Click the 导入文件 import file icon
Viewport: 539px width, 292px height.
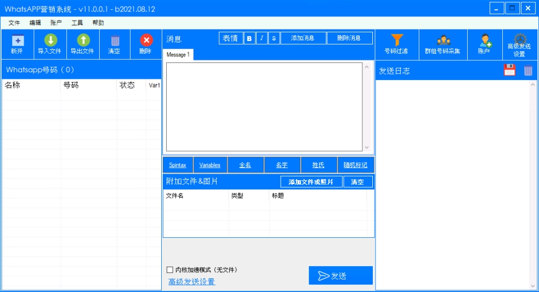tap(50, 40)
